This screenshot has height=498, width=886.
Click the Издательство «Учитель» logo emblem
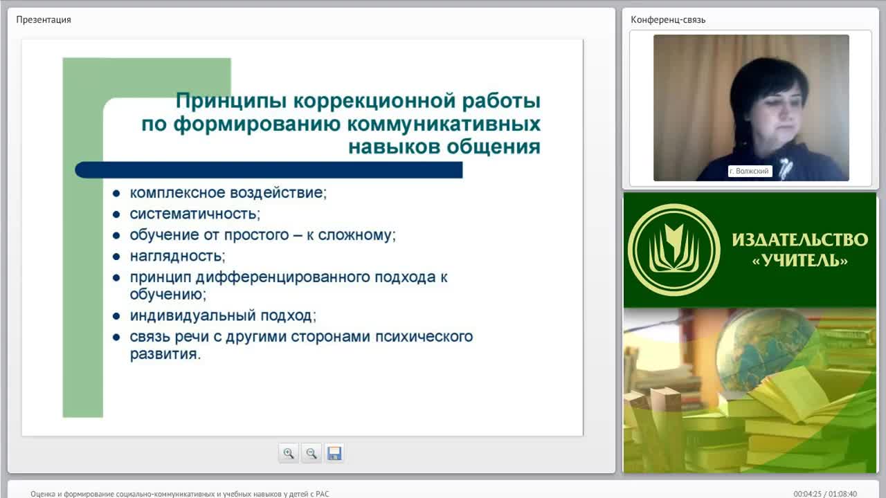673,250
